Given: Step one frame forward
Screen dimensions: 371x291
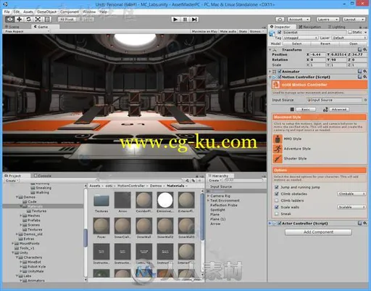Looking at the screenshot, I should tap(194, 20).
